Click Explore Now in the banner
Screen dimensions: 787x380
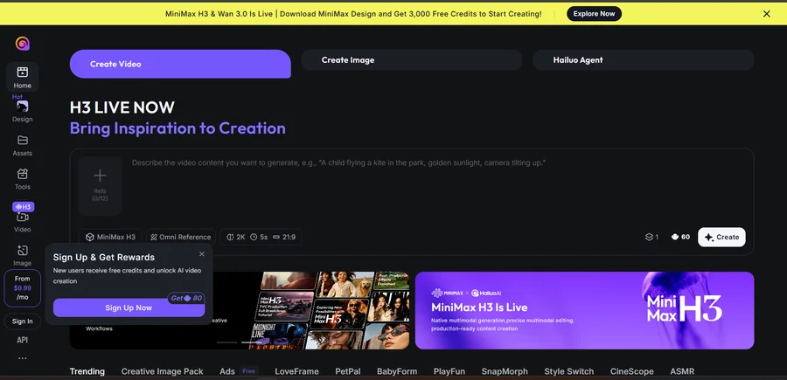594,13
